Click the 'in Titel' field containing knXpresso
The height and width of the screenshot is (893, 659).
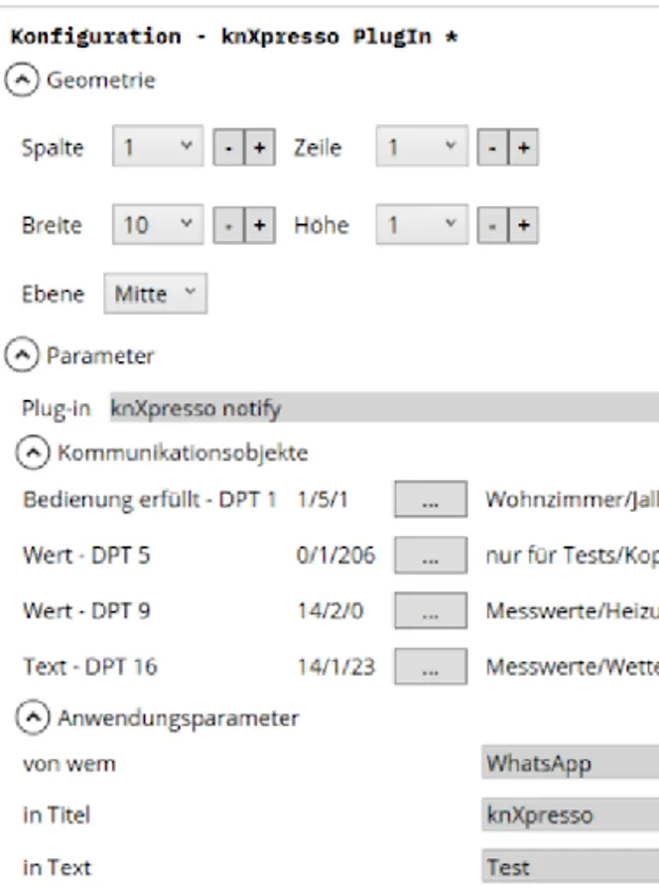pos(570,815)
